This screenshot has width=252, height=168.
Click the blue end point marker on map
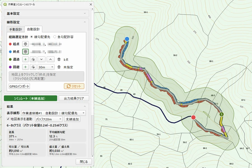(127, 39)
